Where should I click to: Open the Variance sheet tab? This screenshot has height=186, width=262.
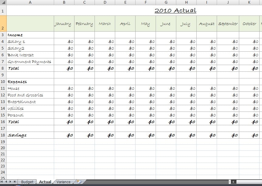pos(63,182)
